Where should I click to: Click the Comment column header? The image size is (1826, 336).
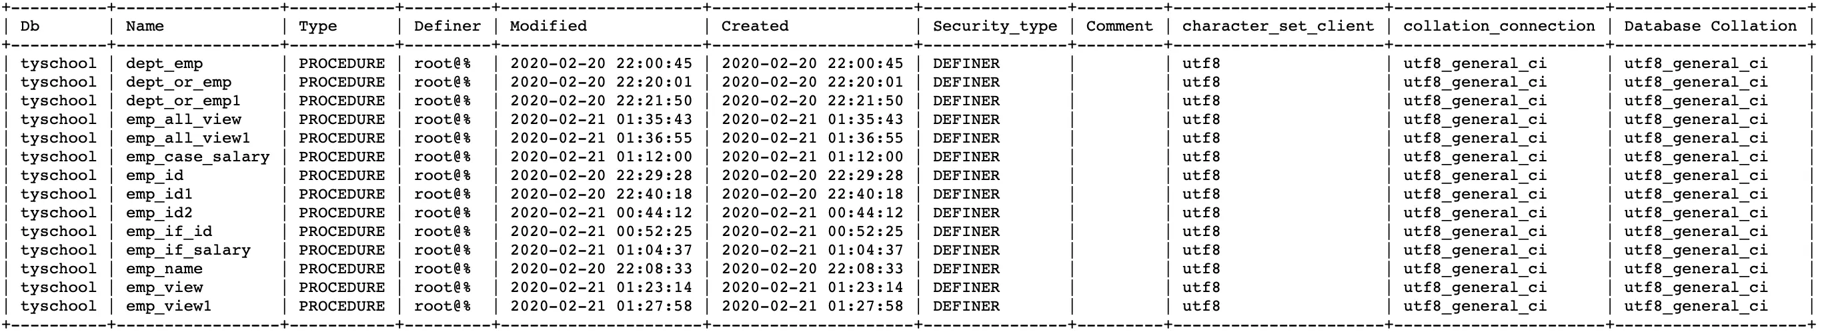pos(1119,26)
